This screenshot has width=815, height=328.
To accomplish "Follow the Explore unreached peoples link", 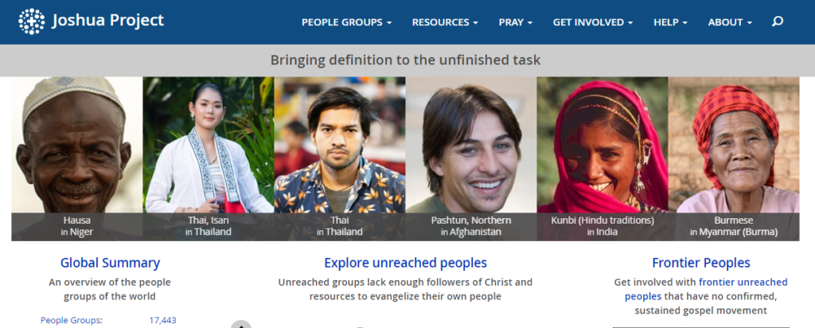I will click(405, 263).
